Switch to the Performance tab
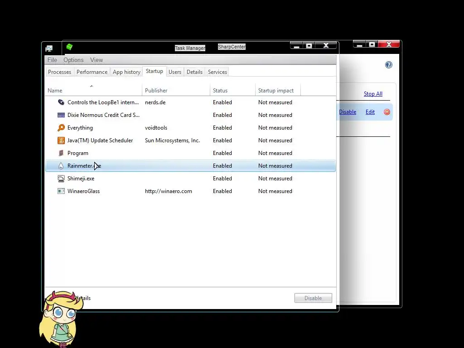The height and width of the screenshot is (348, 464). tap(92, 72)
